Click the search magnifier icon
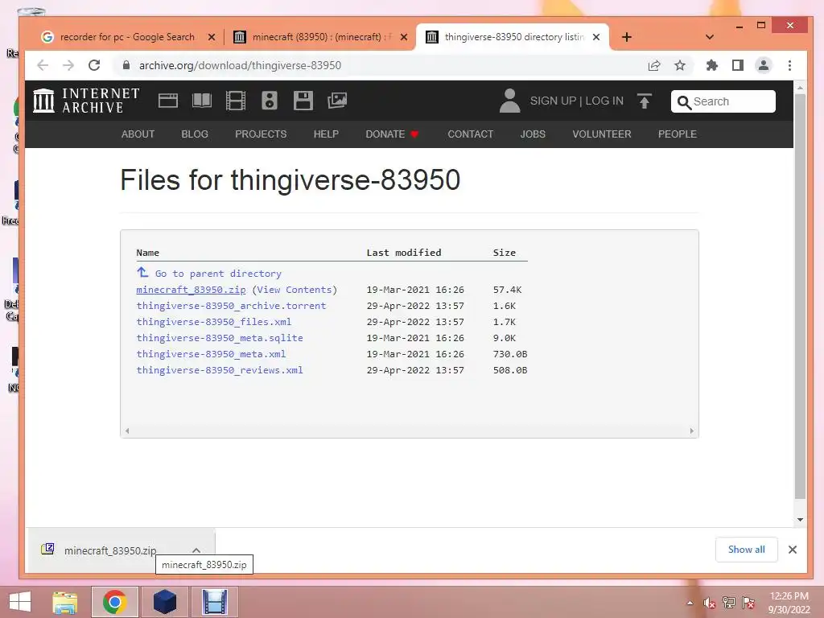Image resolution: width=824 pixels, height=618 pixels. pyautogui.click(x=684, y=102)
